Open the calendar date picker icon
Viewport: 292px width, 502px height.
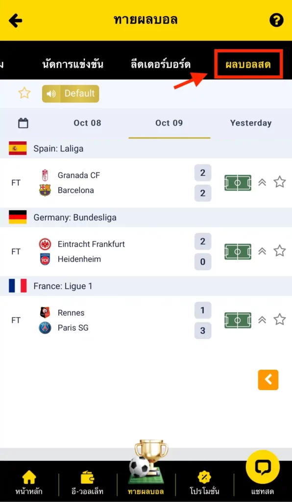click(23, 123)
